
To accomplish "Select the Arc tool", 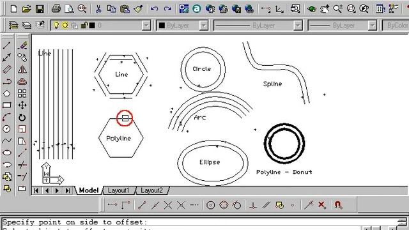I will 7,118.
